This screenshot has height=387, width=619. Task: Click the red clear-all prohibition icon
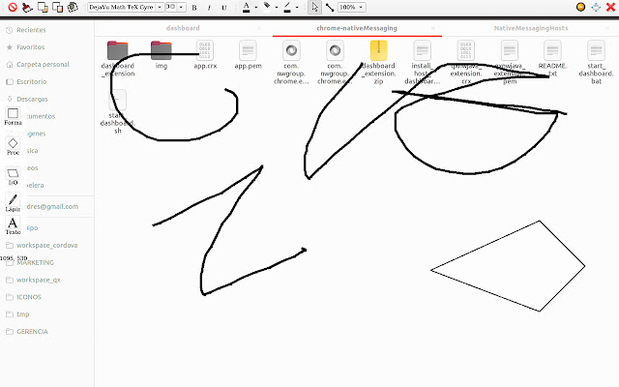(11, 7)
